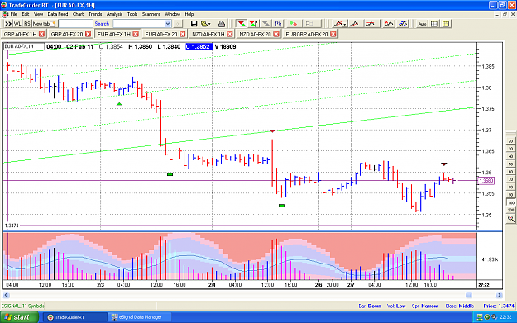Set bar zoom level to 40
The image size is (517, 323).
point(510,156)
